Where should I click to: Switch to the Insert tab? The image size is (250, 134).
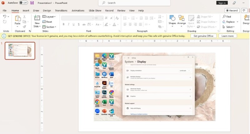point(26,11)
